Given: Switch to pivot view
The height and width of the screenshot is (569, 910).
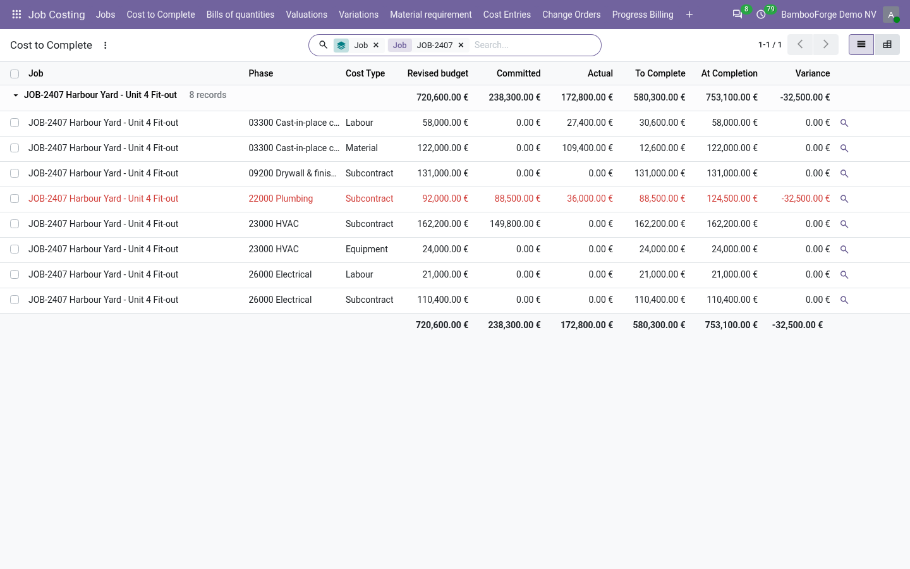Looking at the screenshot, I should [887, 44].
